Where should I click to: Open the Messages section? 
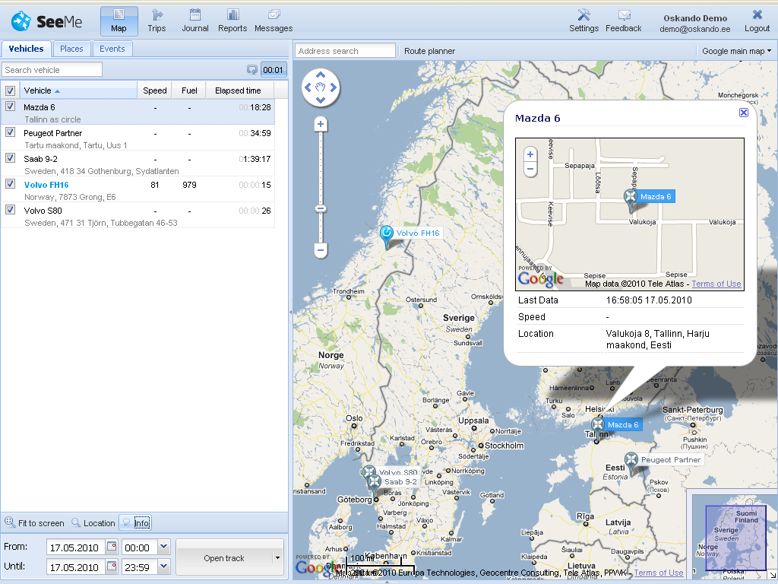pyautogui.click(x=274, y=21)
